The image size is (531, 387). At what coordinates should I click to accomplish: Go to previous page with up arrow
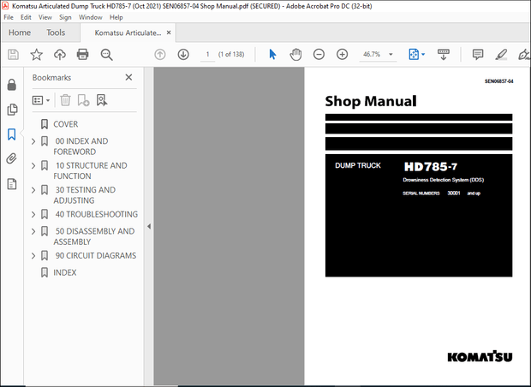[160, 55]
